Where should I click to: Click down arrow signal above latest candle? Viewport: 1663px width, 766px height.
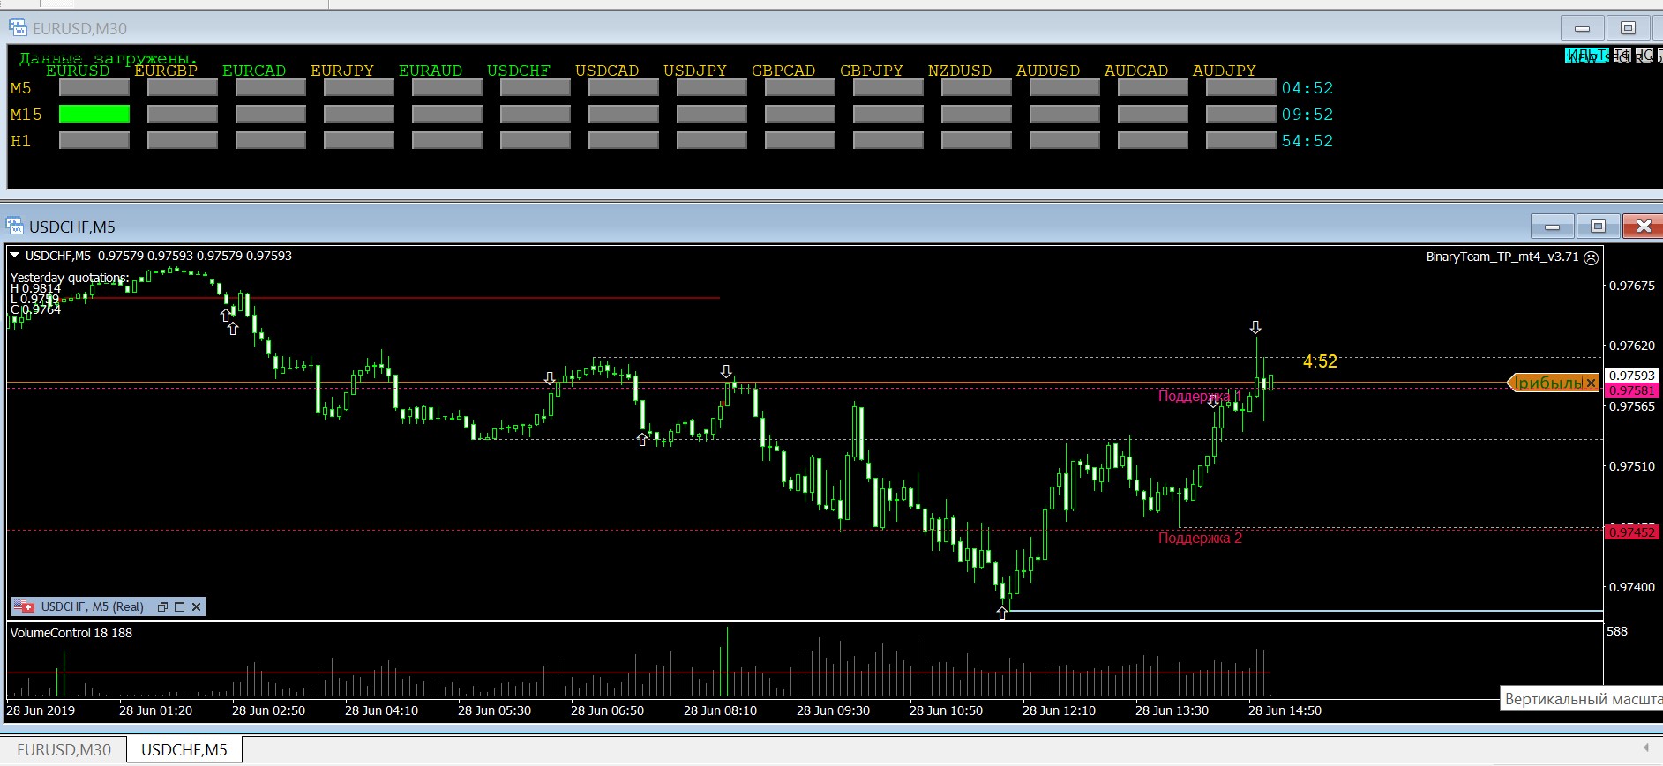tap(1255, 328)
